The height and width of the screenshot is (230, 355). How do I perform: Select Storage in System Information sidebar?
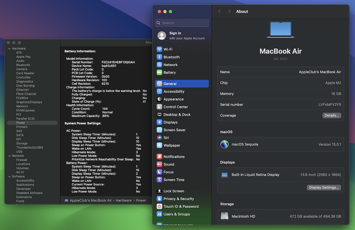(22, 143)
